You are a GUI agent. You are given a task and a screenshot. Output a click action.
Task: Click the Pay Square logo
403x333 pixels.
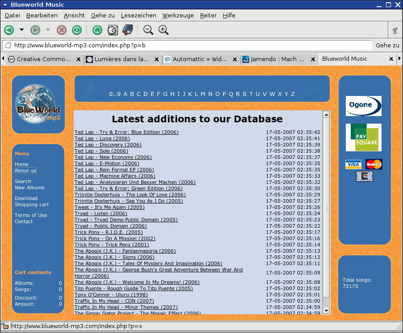pyautogui.click(x=363, y=137)
